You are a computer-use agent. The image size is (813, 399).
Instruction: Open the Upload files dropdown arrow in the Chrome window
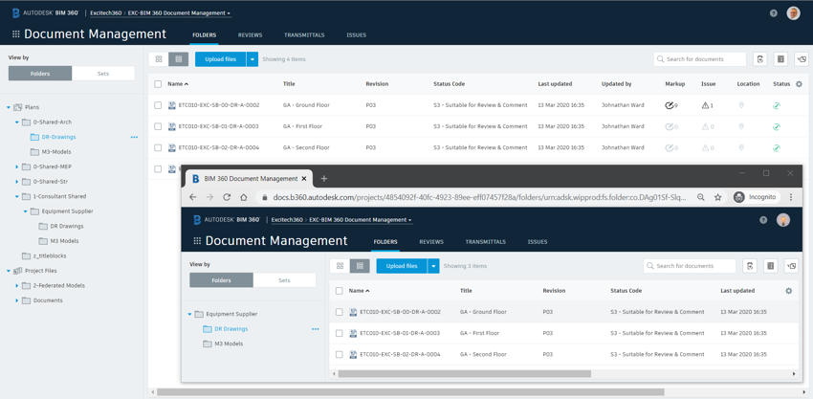pos(433,266)
